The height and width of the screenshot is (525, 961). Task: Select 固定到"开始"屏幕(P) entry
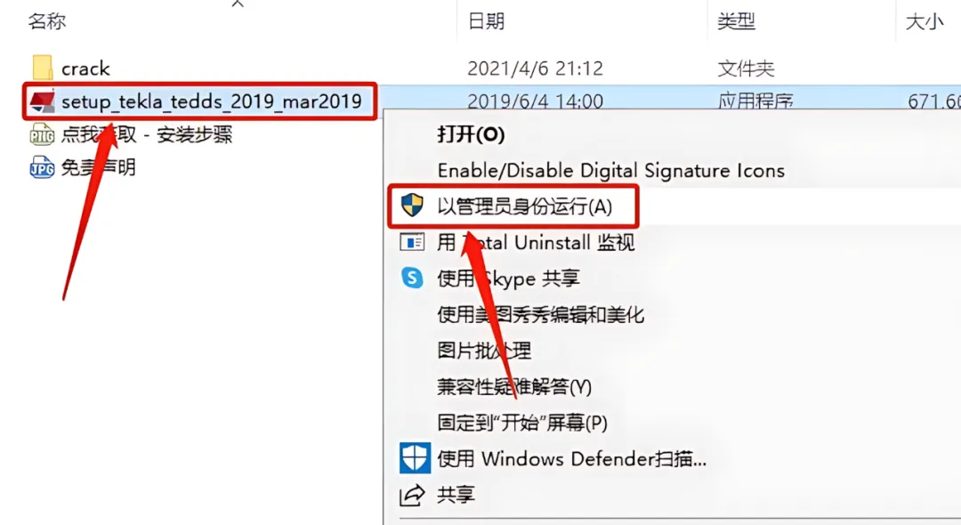522,423
